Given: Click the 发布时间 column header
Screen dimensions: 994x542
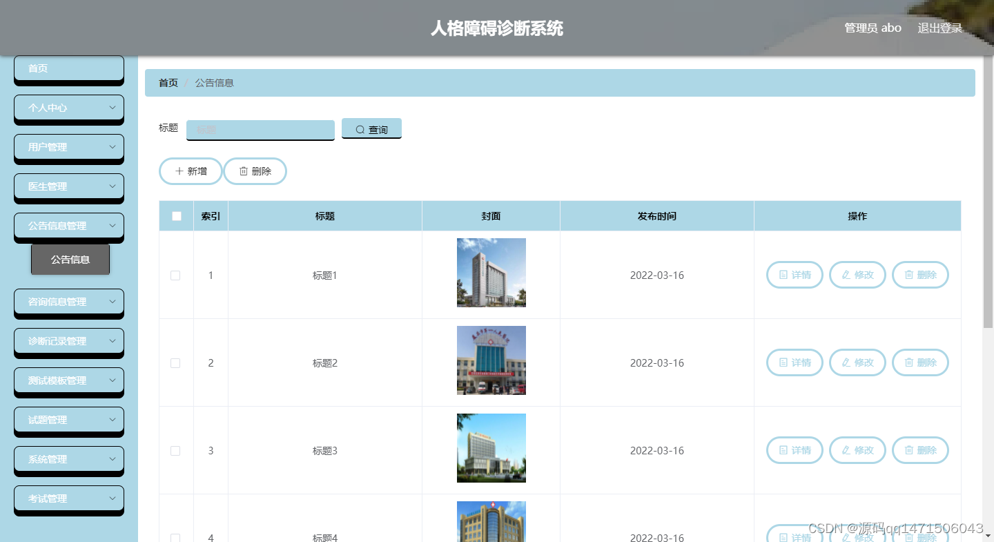Looking at the screenshot, I should tap(657, 216).
